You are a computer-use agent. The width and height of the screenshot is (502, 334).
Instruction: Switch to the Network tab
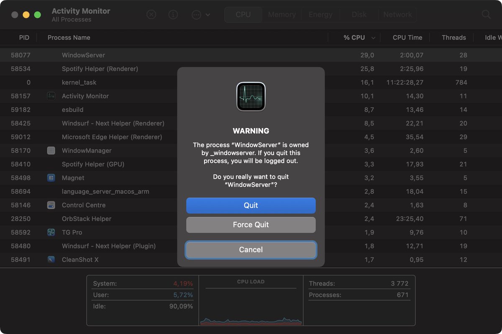pos(397,15)
